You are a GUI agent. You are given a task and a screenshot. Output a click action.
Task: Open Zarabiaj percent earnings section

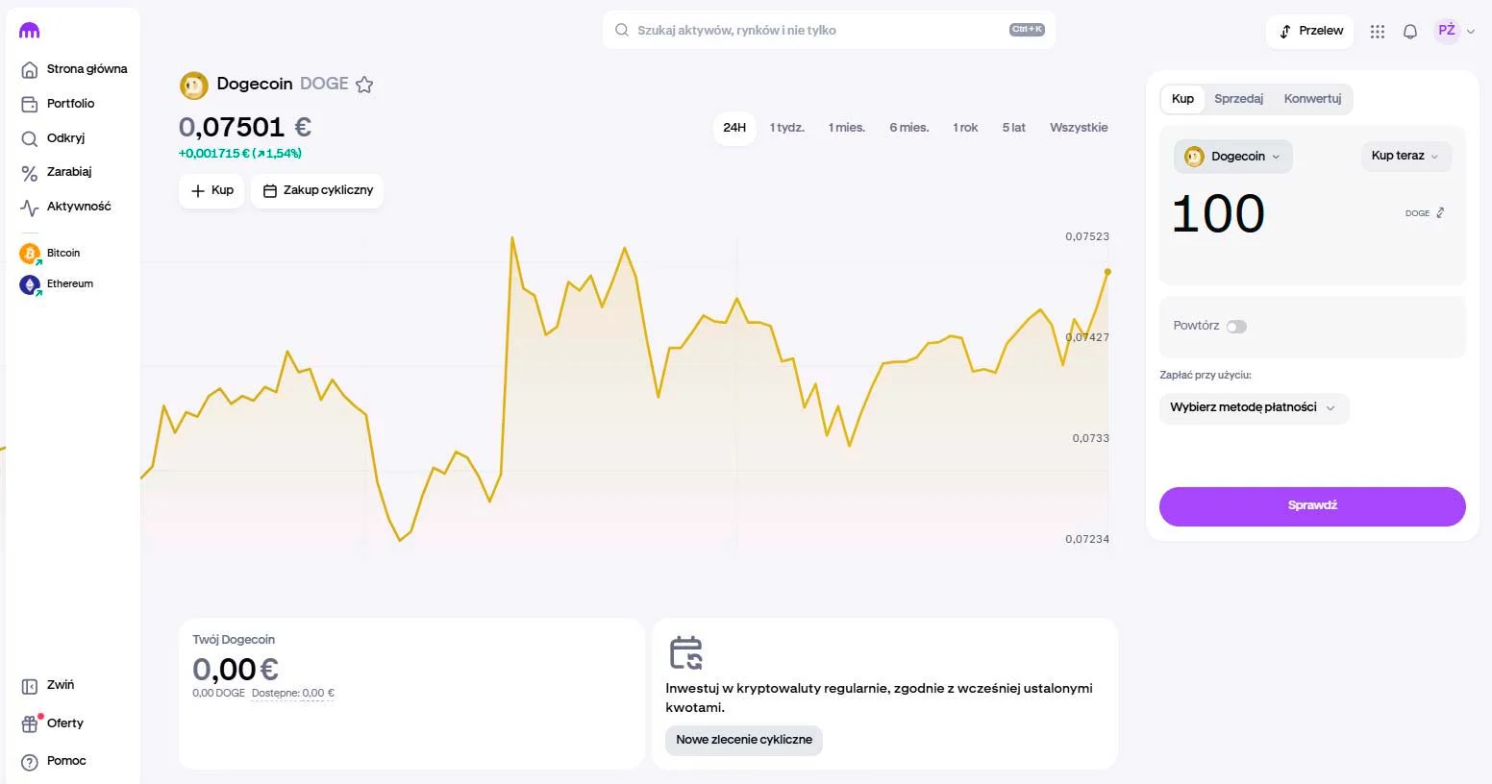click(56, 172)
